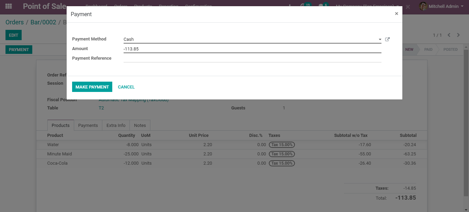
Task: Open the apps grid menu icon
Action: pos(9,6)
